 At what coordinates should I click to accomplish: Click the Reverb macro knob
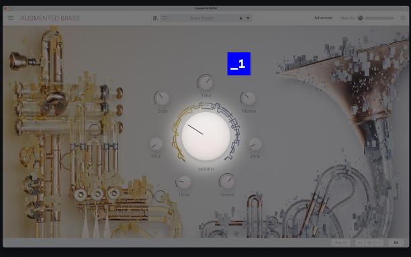tap(227, 181)
